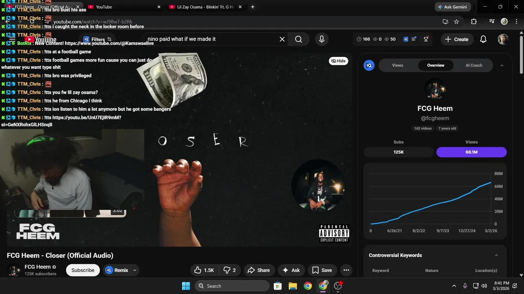Click the vidIQ trophy icon in header
This screenshot has width=524, height=294.
[426, 39]
